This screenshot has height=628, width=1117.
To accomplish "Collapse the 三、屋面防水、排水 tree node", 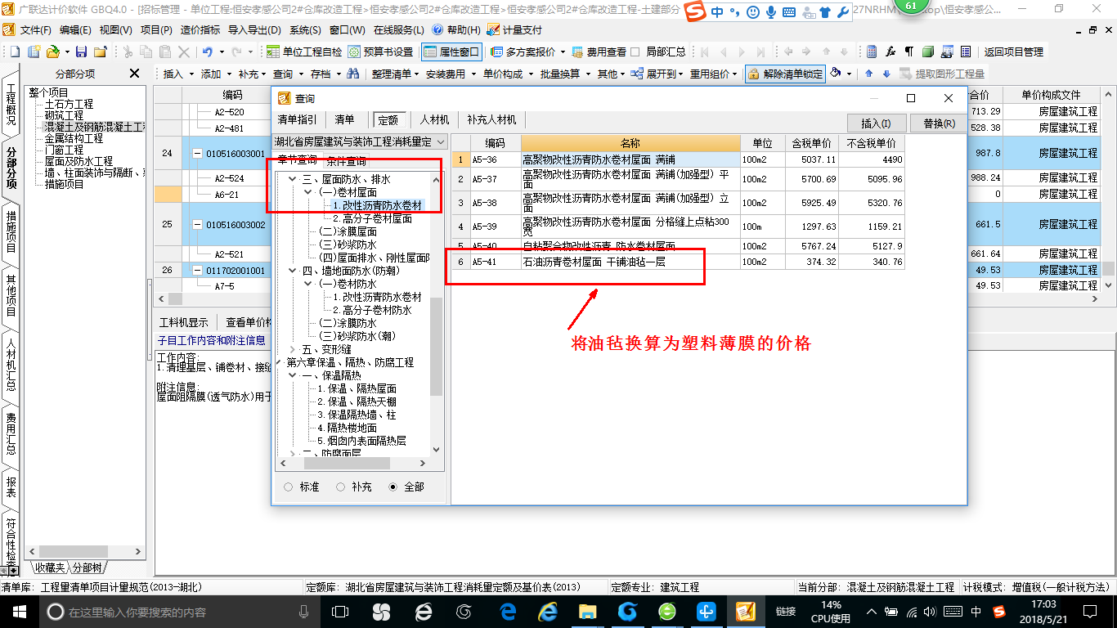I will pyautogui.click(x=293, y=179).
